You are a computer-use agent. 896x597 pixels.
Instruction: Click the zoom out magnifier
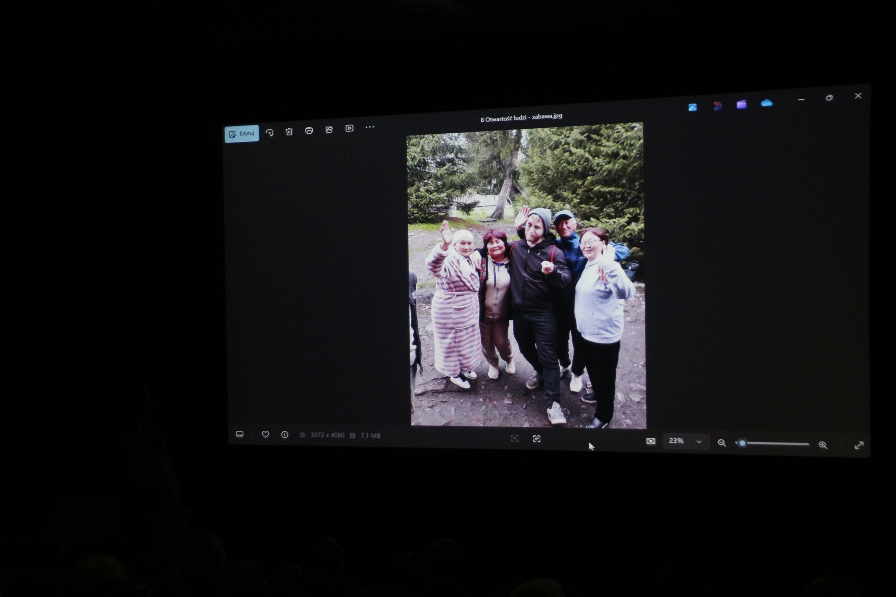point(722,443)
